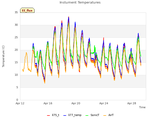Toggle the li75_t series in legend
The height and width of the screenshot is (120, 161).
pyautogui.click(x=53, y=115)
